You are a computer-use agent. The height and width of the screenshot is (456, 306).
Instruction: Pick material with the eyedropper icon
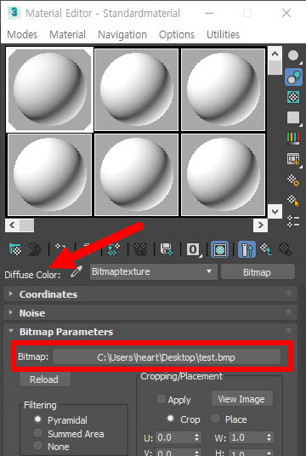tap(76, 272)
